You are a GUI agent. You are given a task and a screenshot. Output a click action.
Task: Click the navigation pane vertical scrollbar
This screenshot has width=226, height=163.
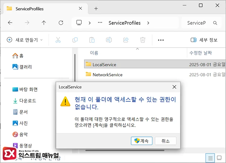tap(75, 68)
